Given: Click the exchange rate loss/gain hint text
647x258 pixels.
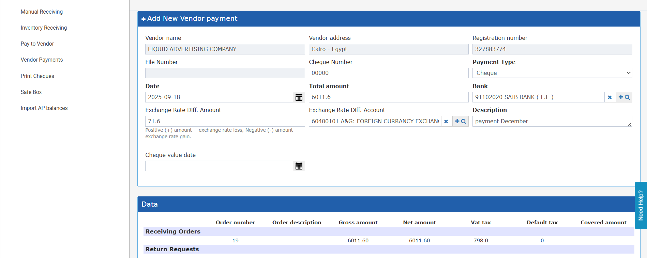Looking at the screenshot, I should coord(222,133).
